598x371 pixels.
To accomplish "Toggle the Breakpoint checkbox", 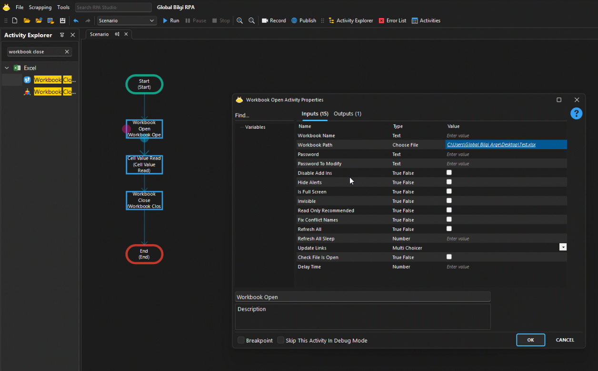I will 241,340.
